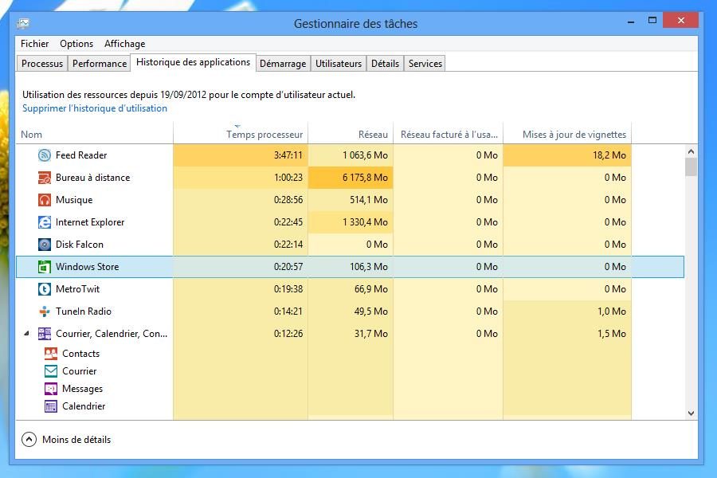This screenshot has height=478, width=717.
Task: Open the Options menu
Action: tap(76, 44)
